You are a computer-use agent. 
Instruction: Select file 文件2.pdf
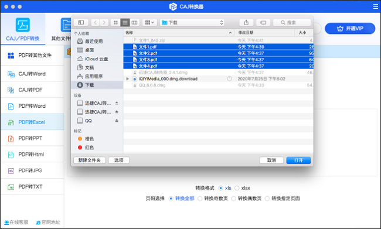[x=219, y=53]
